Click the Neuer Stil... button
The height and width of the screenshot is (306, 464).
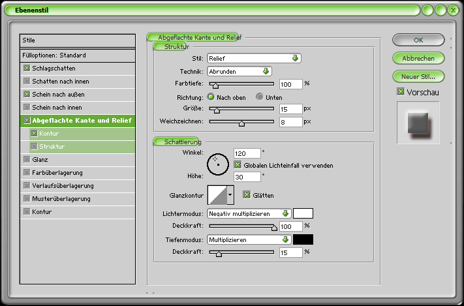click(418, 76)
